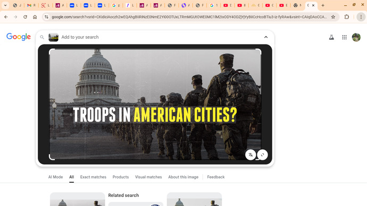
Task: Select the All results tab
Action: point(71,177)
